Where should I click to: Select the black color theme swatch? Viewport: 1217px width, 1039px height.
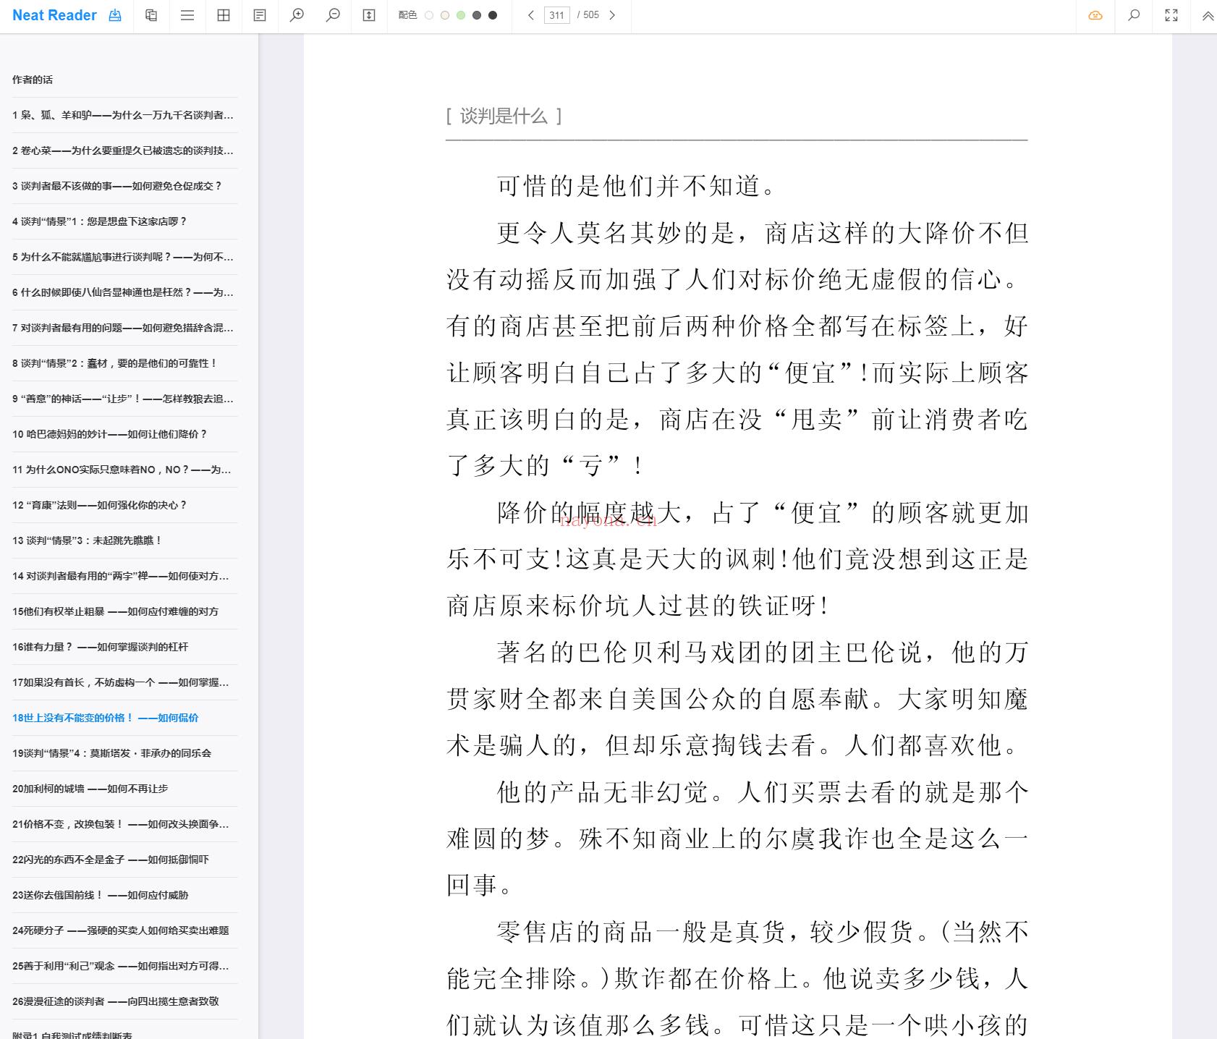pyautogui.click(x=493, y=15)
